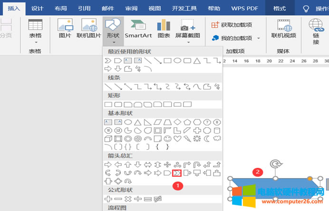The image size is (329, 211).
Task: Insert Online Video (联机视频)
Action: [283, 29]
